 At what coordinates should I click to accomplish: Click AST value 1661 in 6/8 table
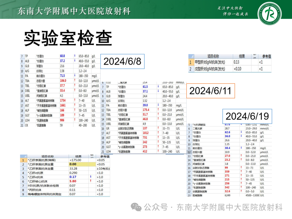[63, 105]
